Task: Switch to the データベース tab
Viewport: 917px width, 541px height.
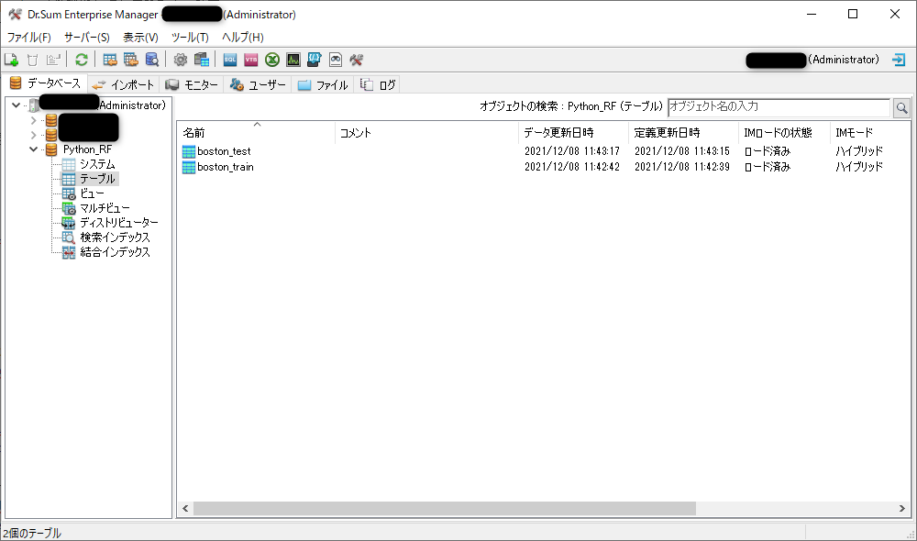Action: pyautogui.click(x=45, y=83)
